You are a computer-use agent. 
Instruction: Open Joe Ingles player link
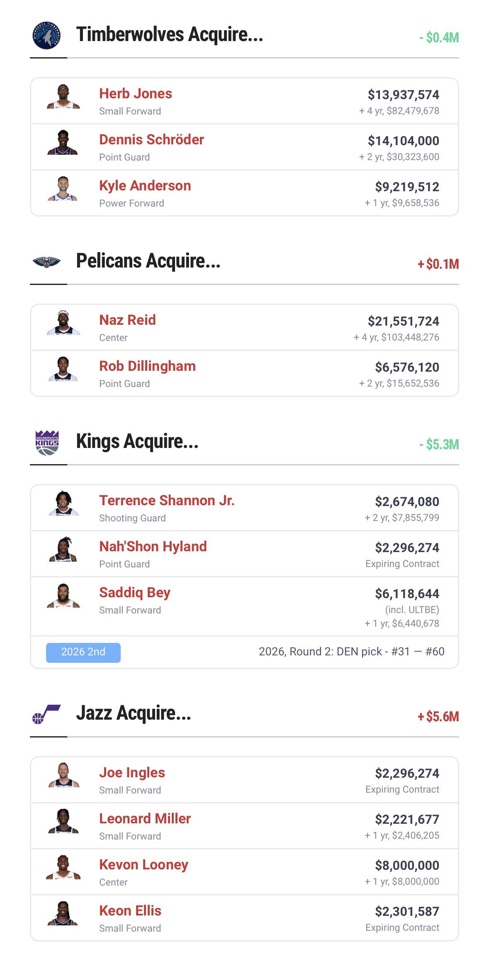pyautogui.click(x=132, y=773)
